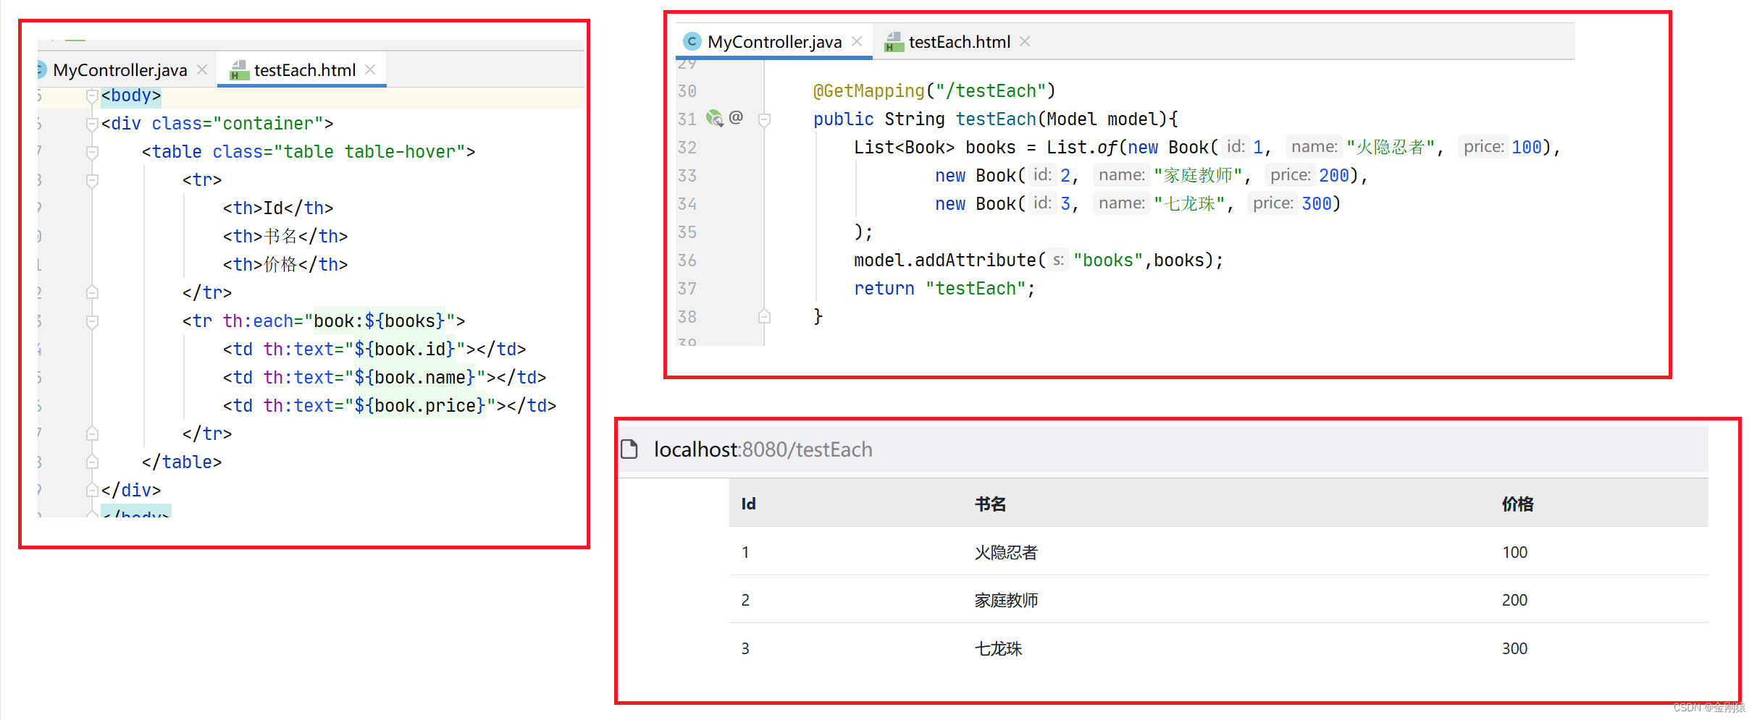Click line number 30 in gutter
This screenshot has width=1757, height=720.
pos(687,91)
